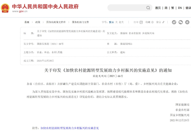The width and height of the screenshot is (191, 132).
Task: Set font size to 默认
Action: pos(111,22)
